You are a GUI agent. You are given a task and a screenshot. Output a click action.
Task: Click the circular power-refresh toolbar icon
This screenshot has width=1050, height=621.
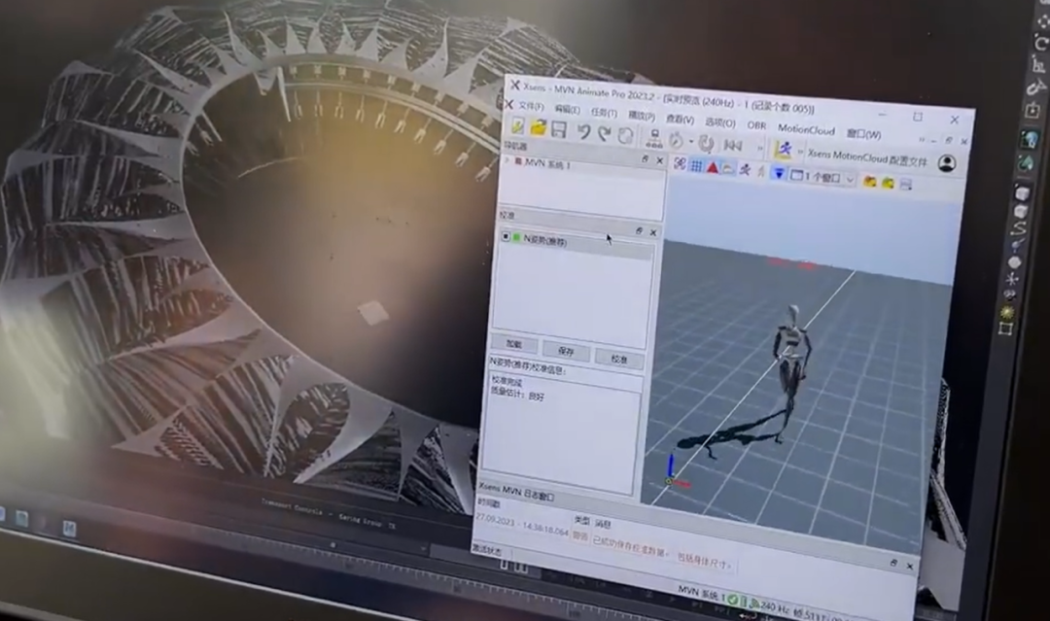pyautogui.click(x=706, y=143)
